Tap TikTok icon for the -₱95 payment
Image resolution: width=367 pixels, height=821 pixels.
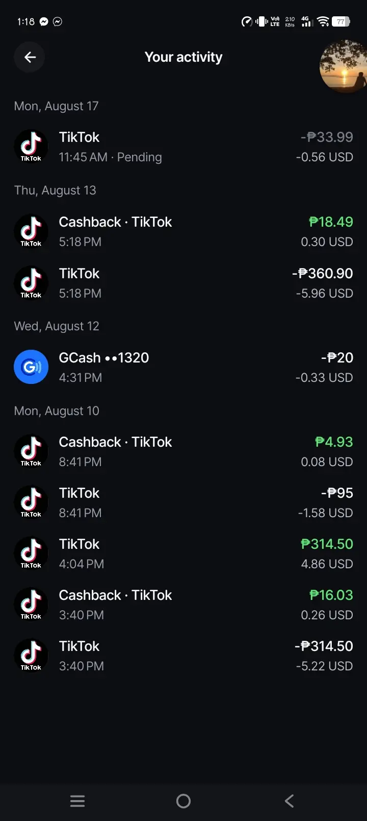(x=31, y=502)
